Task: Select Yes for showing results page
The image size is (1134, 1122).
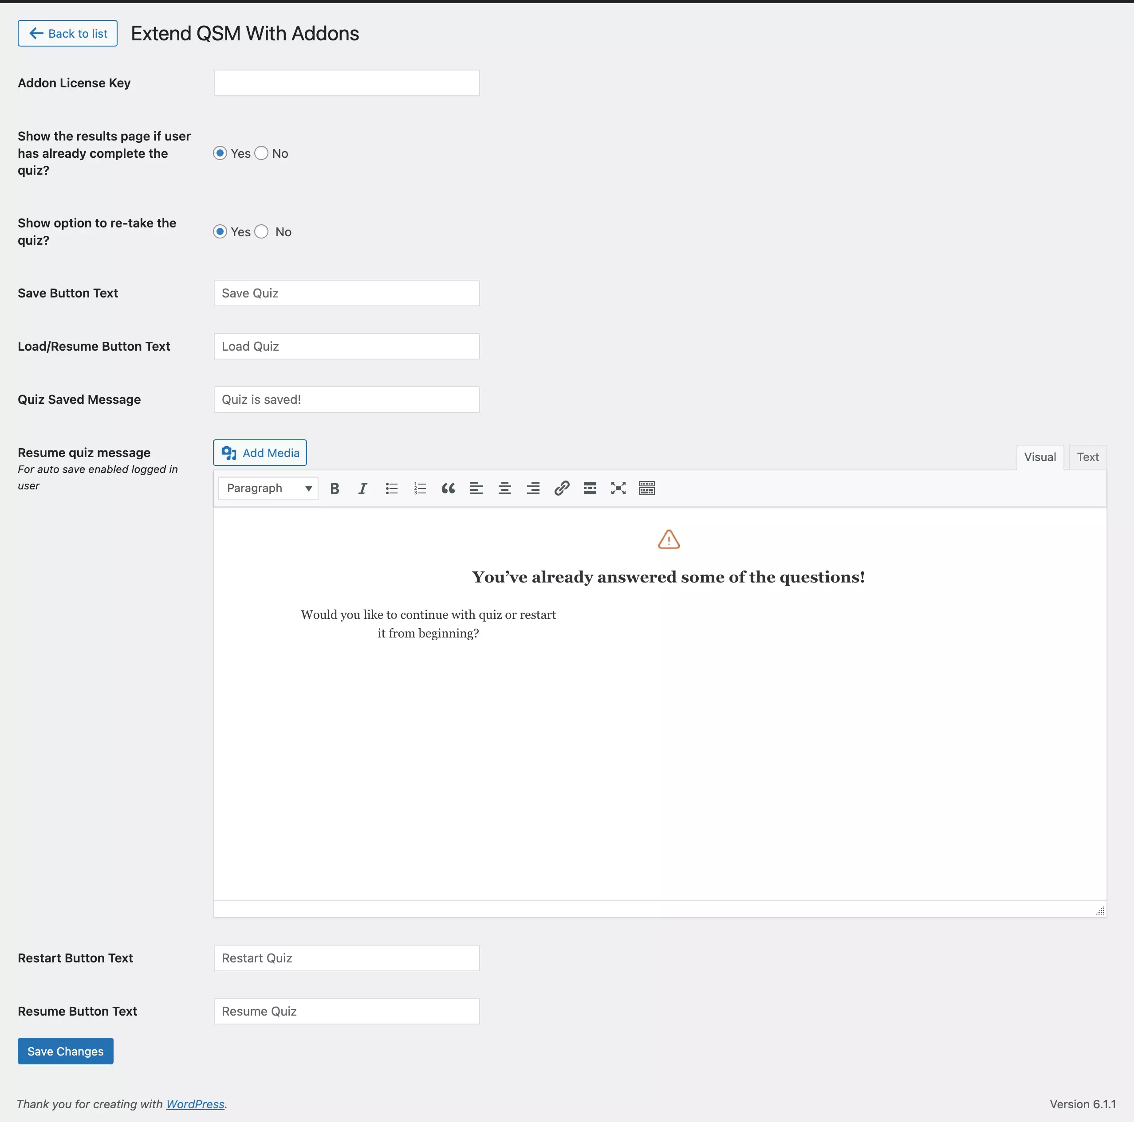Action: [220, 153]
